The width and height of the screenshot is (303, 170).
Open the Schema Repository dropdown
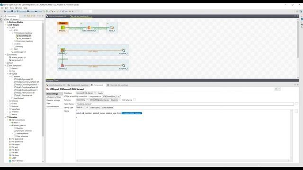(82, 100)
